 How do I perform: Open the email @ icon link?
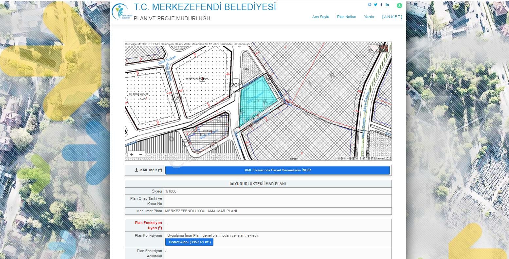(370, 5)
